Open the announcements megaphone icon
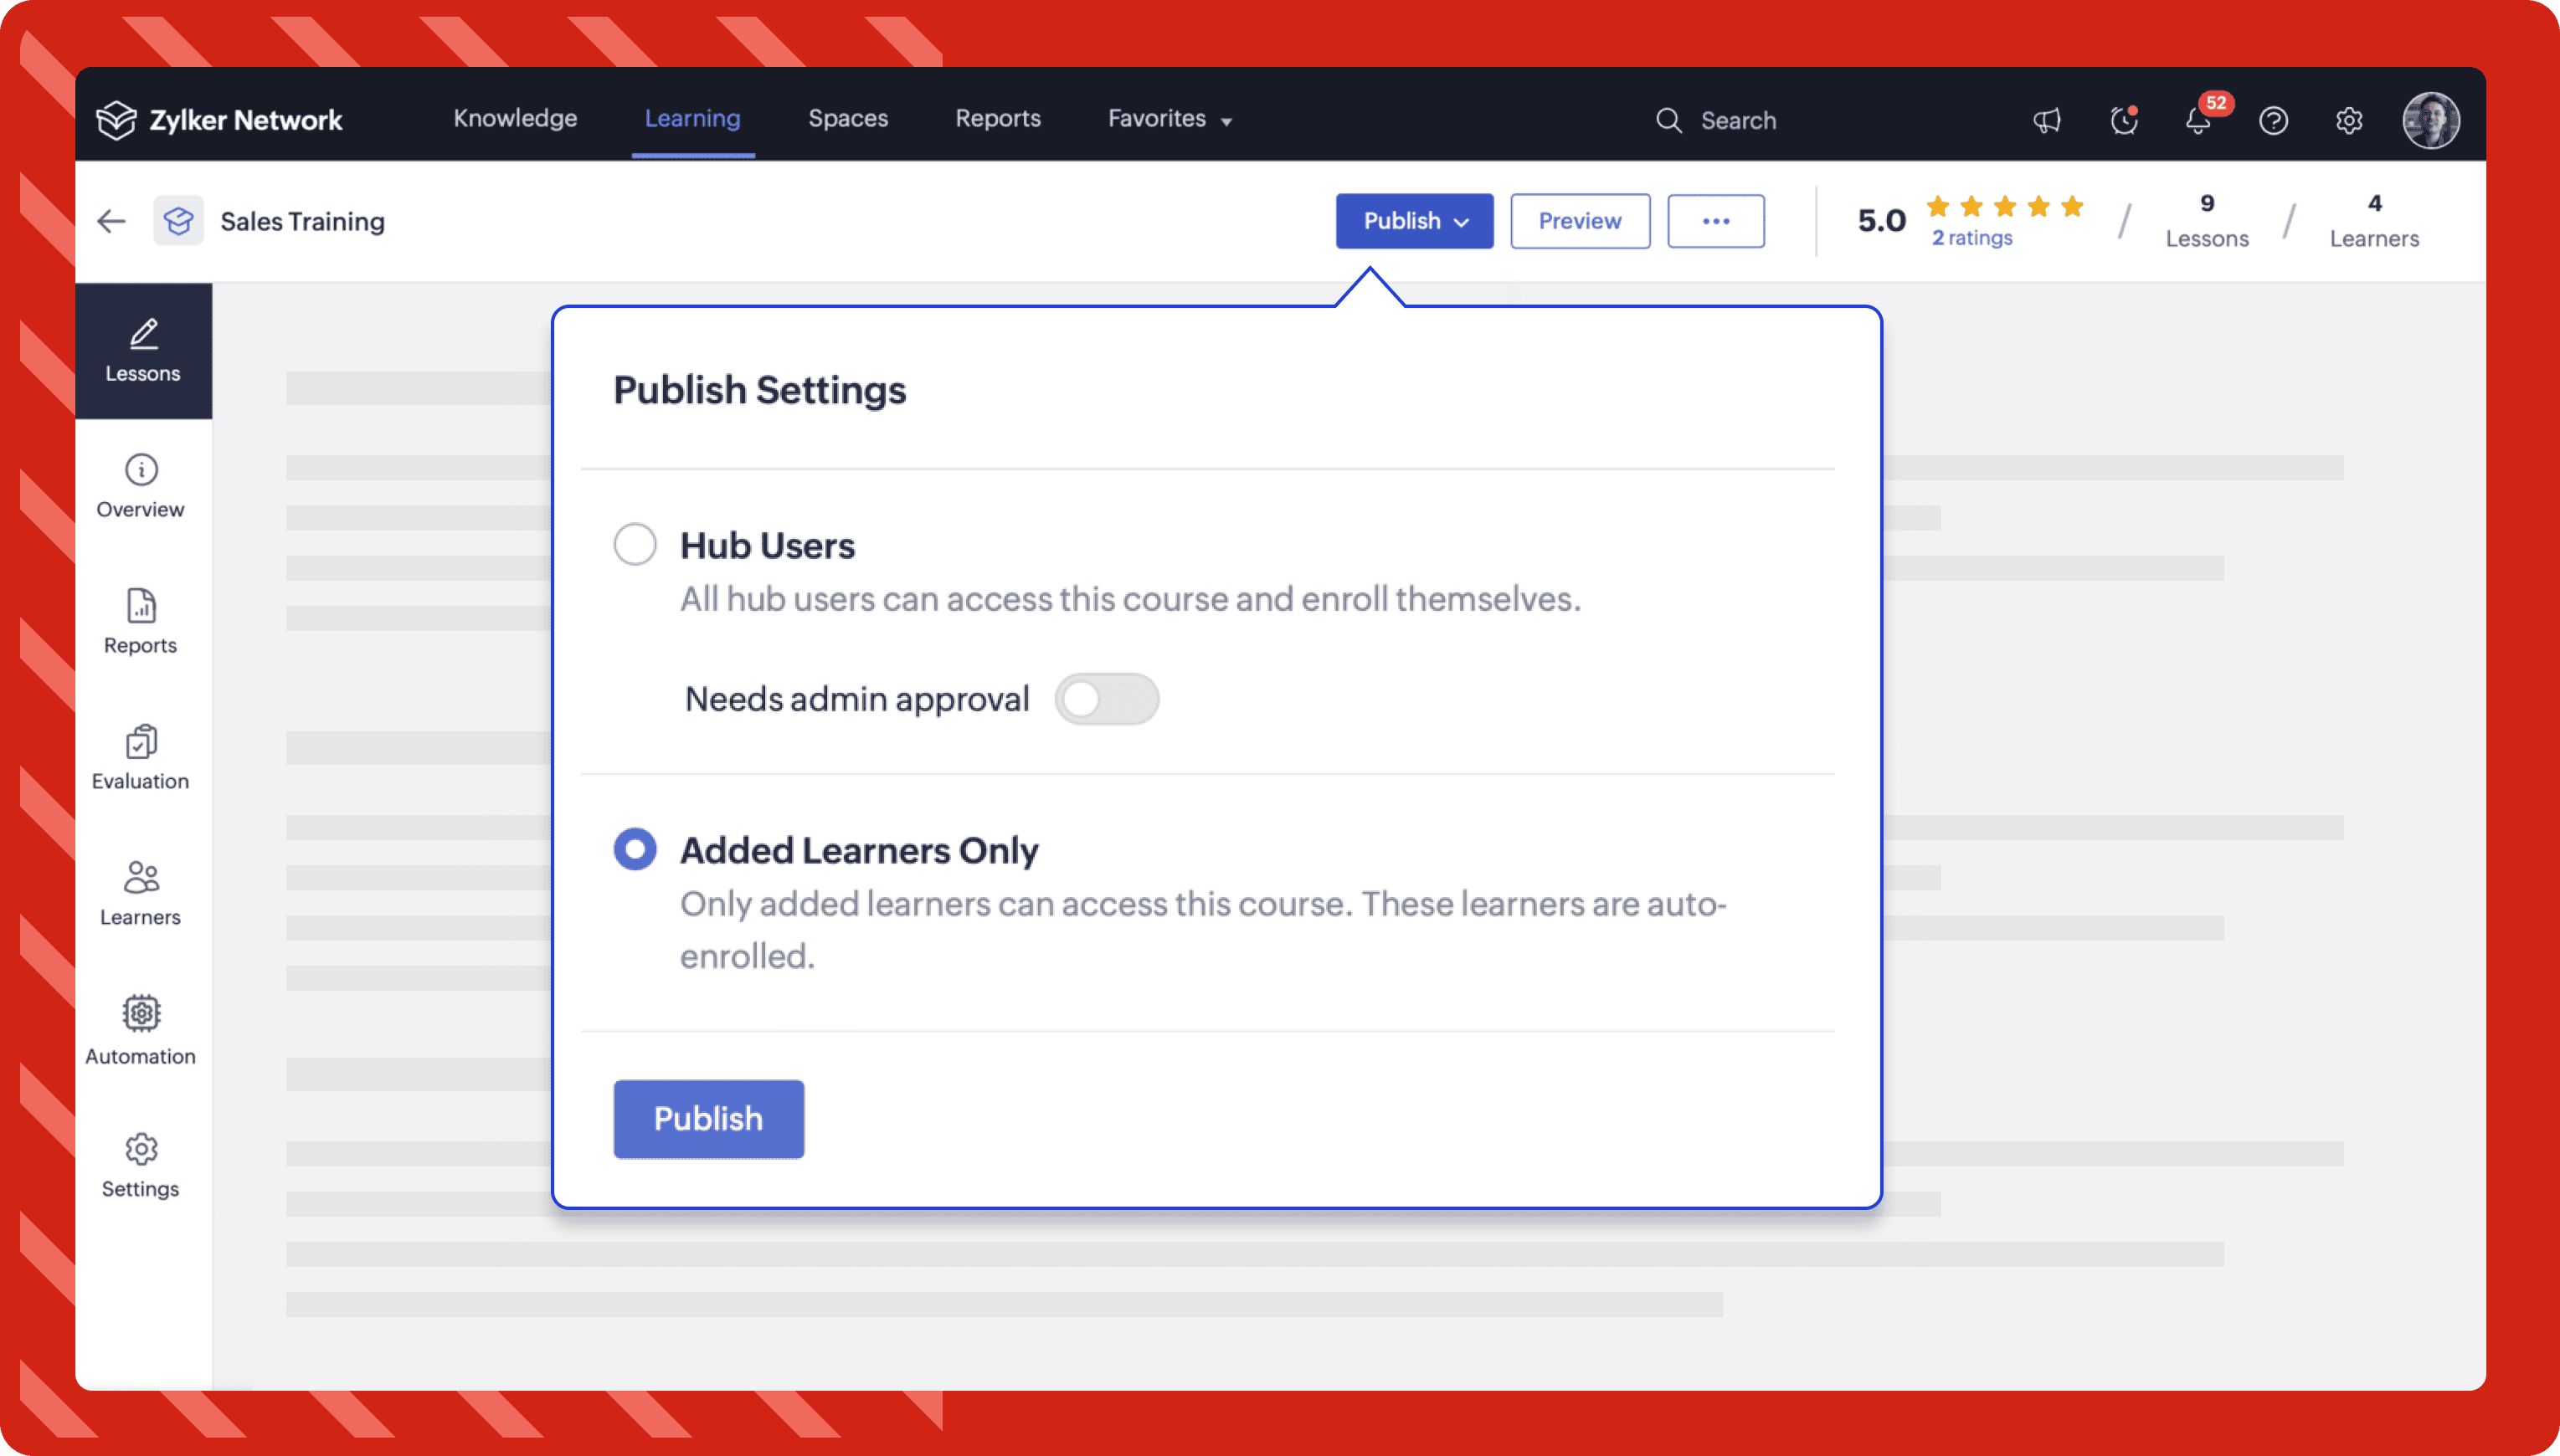This screenshot has height=1456, width=2560. 2047,121
